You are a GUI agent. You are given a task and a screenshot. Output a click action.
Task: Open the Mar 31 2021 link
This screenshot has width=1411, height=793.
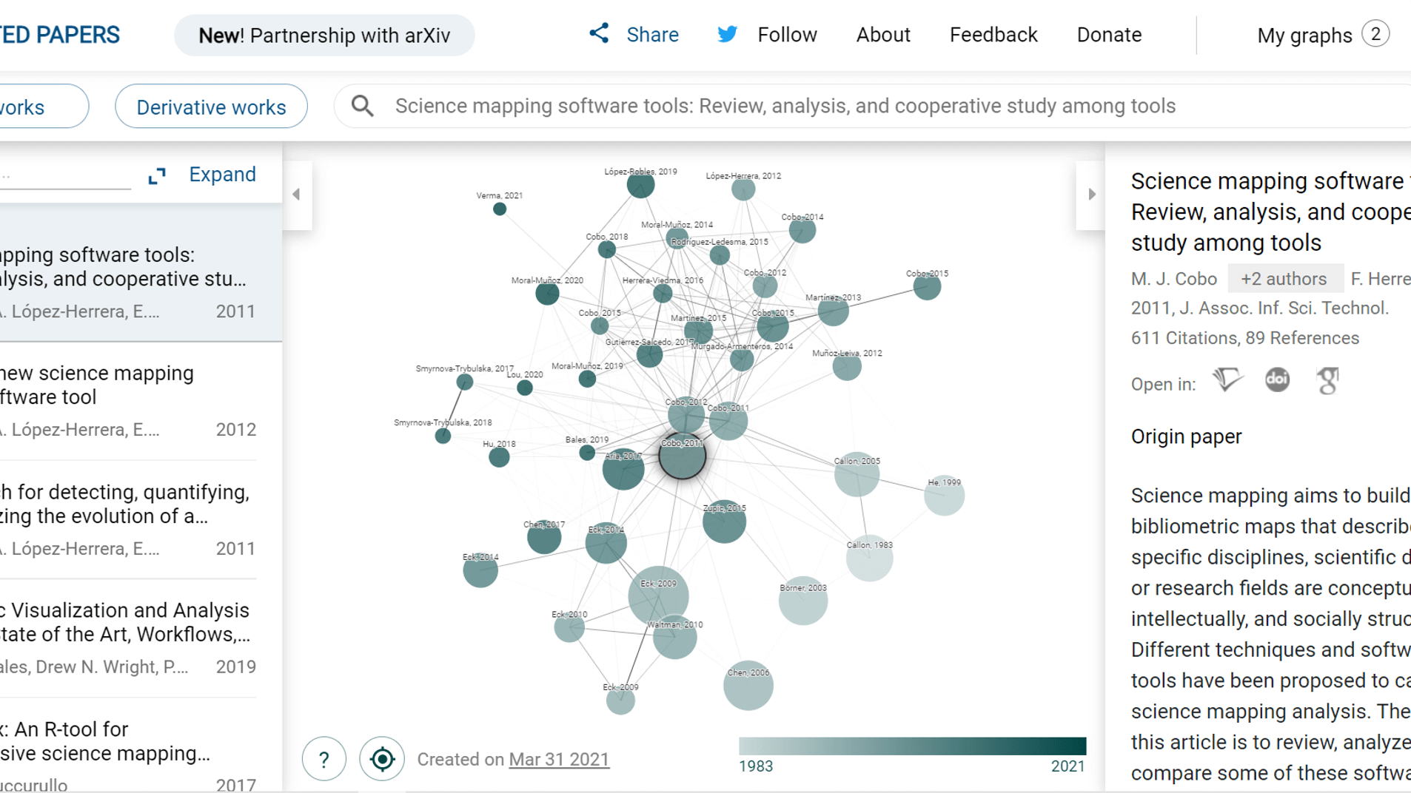pyautogui.click(x=559, y=760)
